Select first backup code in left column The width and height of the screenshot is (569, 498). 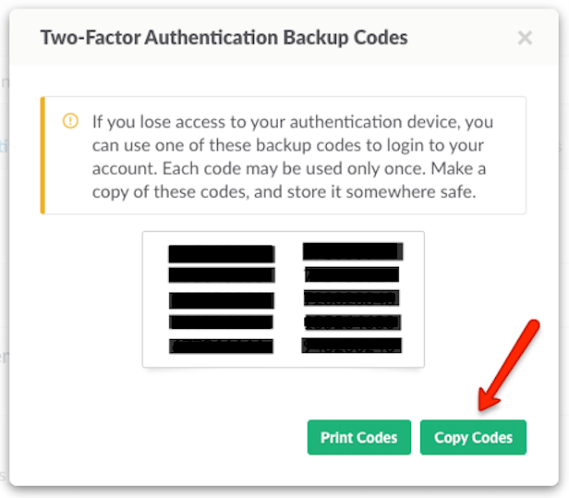222,254
